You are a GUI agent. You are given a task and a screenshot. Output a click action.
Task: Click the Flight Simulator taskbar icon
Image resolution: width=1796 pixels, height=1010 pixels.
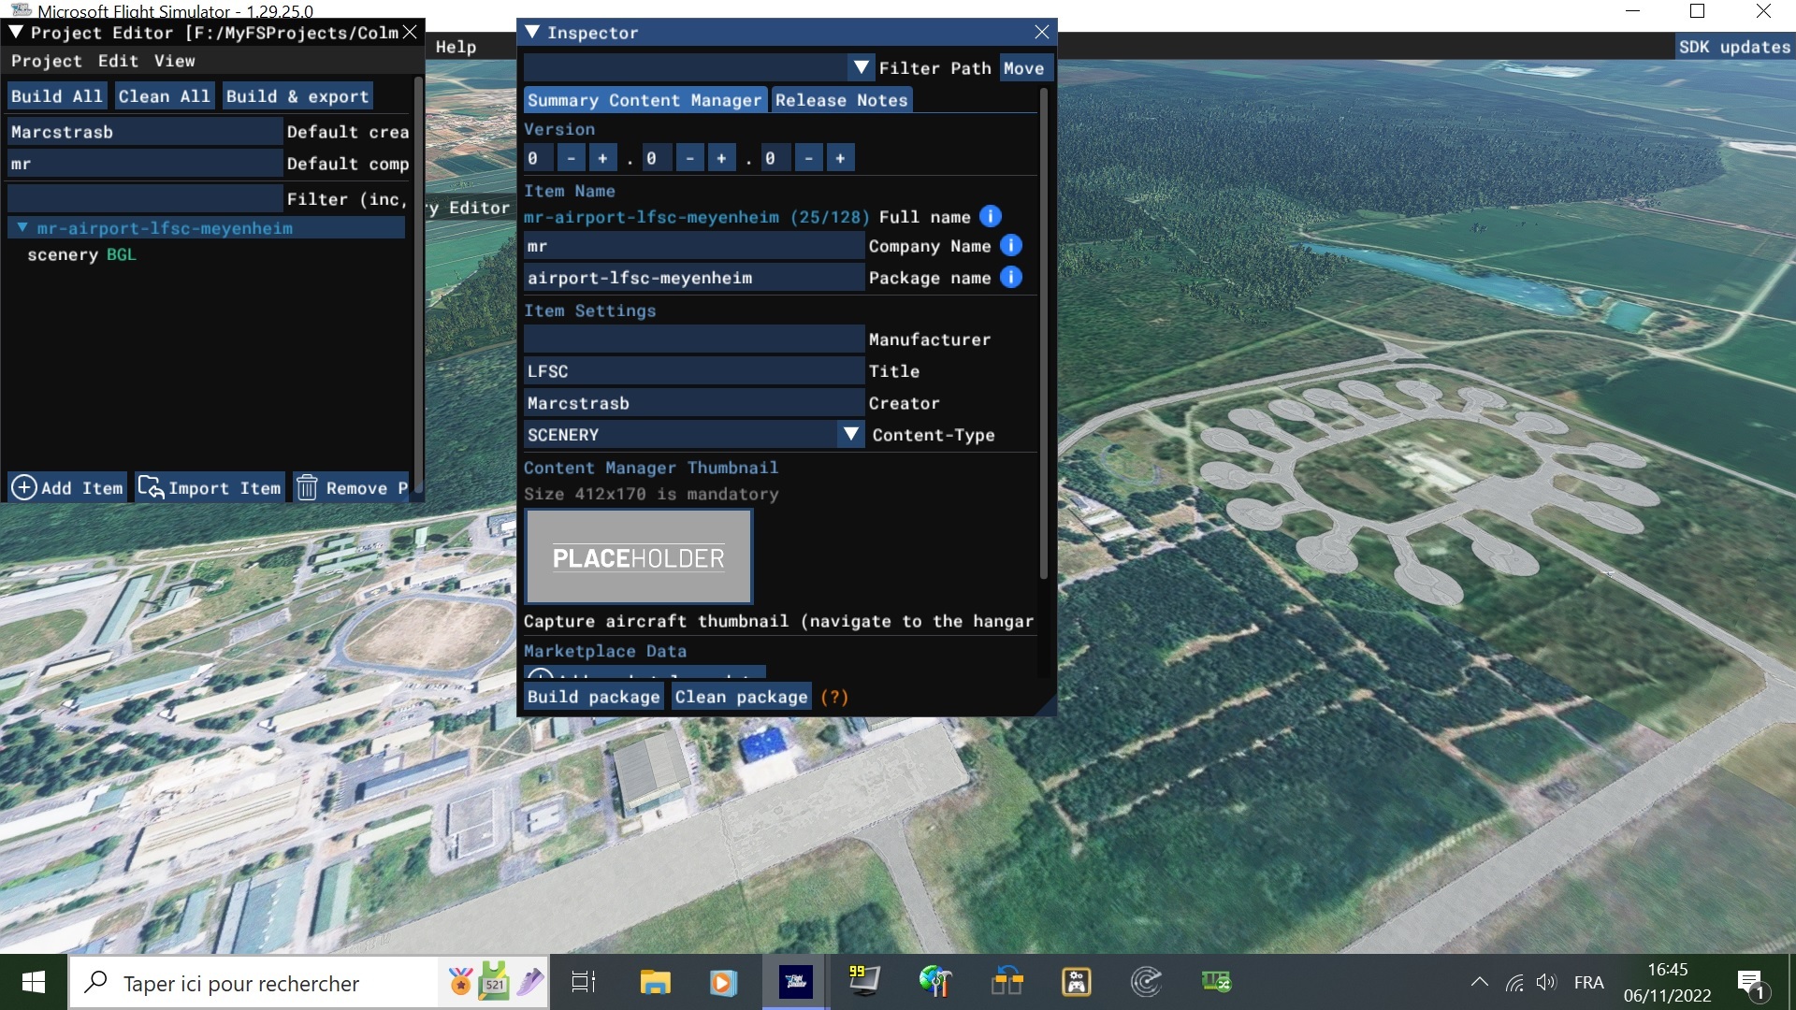pos(795,982)
